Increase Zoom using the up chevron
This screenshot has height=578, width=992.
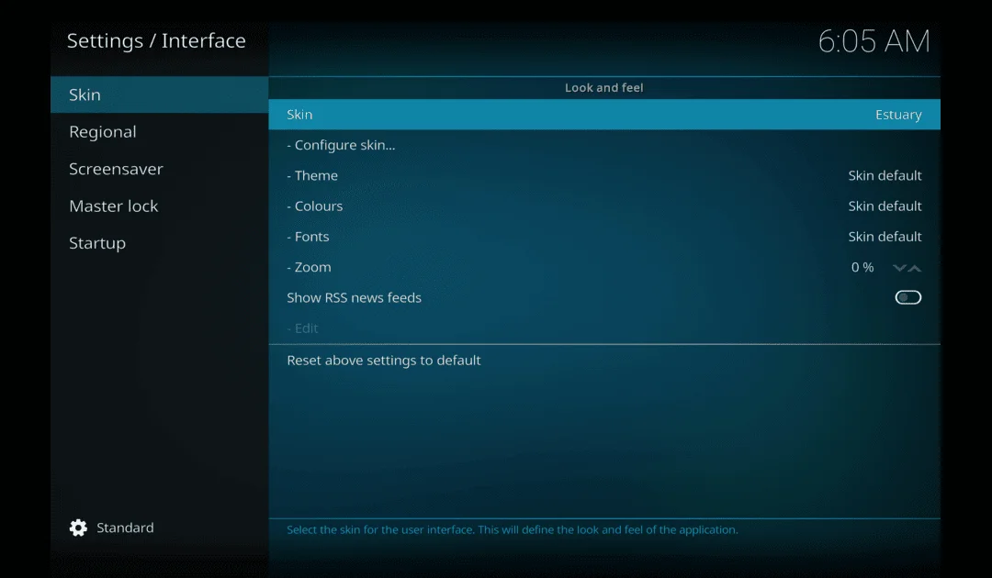tap(917, 267)
